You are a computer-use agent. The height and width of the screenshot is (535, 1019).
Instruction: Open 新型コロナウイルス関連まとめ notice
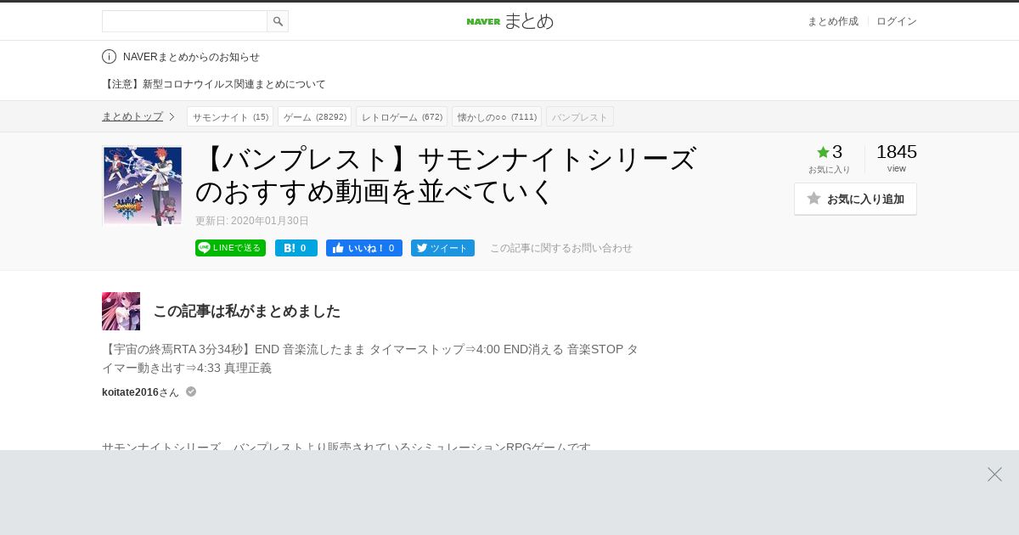pos(214,84)
